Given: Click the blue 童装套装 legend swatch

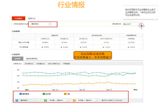Looking at the screenshot, I should pyautogui.click(x=21, y=94).
